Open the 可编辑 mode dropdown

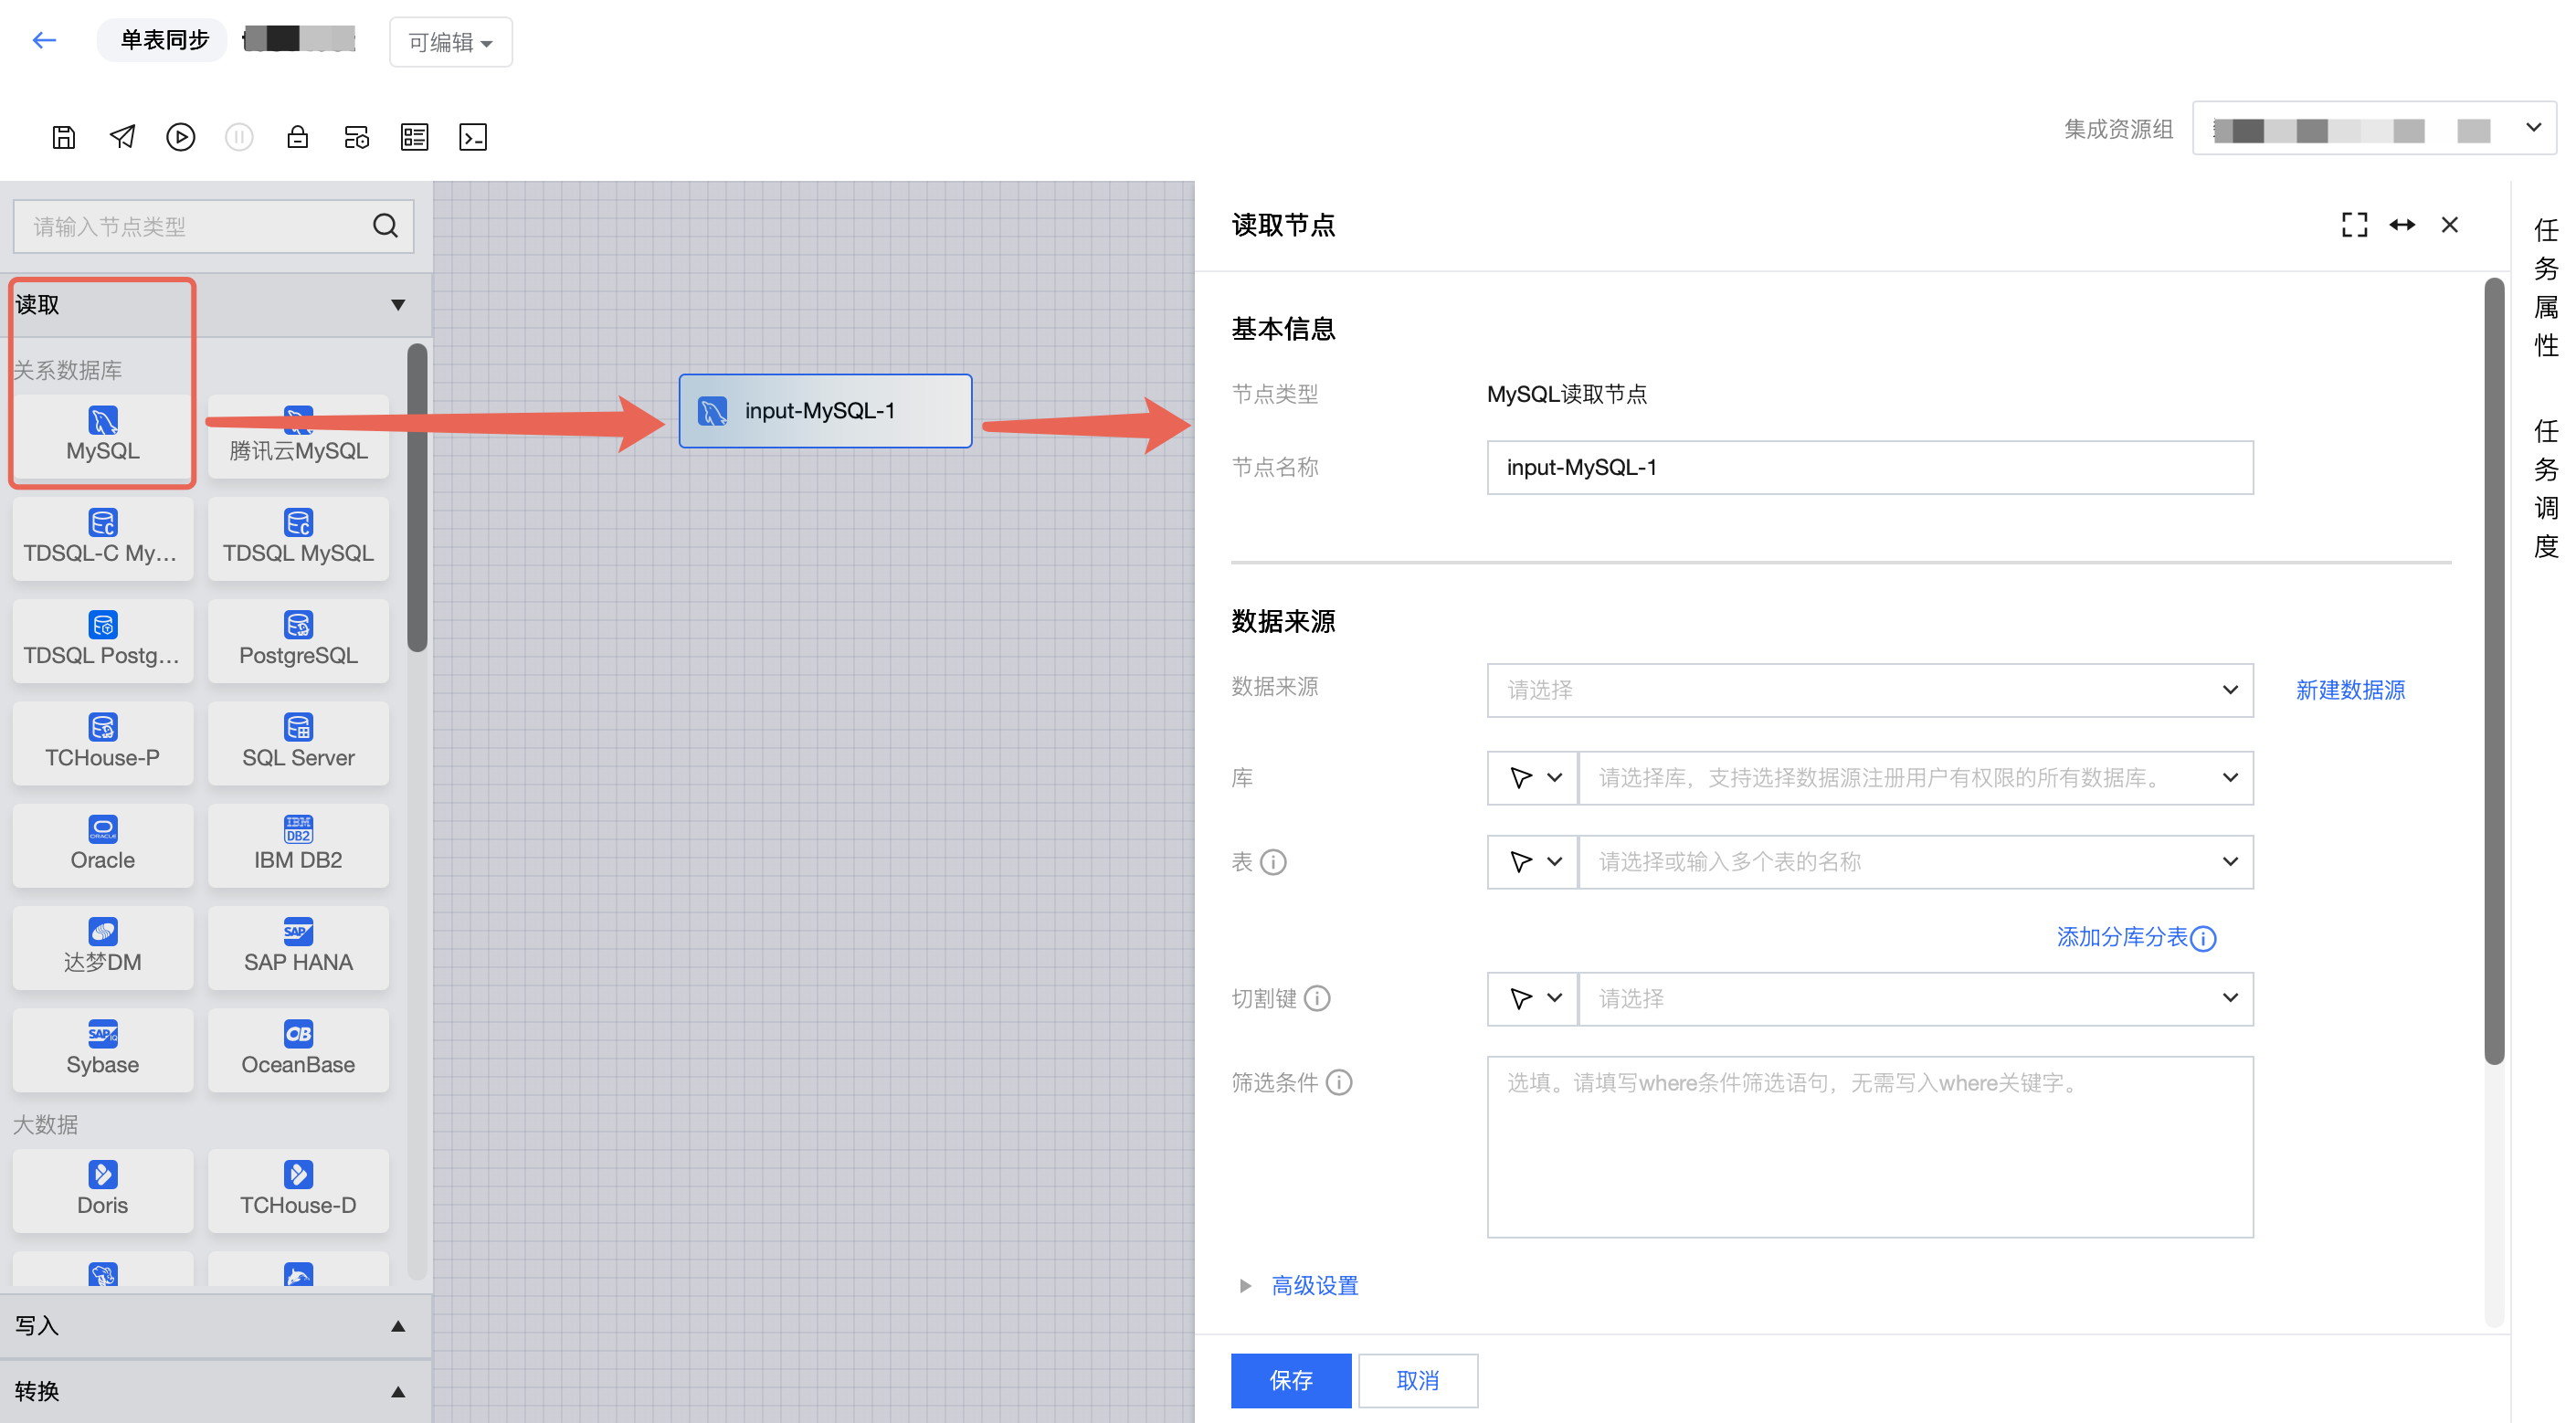(x=450, y=42)
